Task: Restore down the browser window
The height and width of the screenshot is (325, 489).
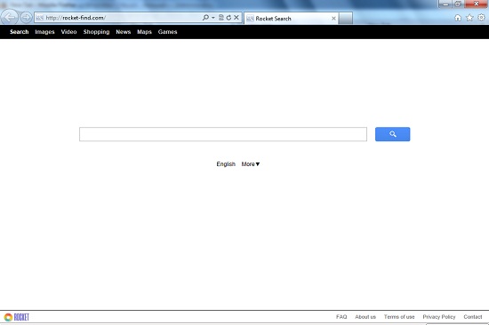Action: (458, 4)
